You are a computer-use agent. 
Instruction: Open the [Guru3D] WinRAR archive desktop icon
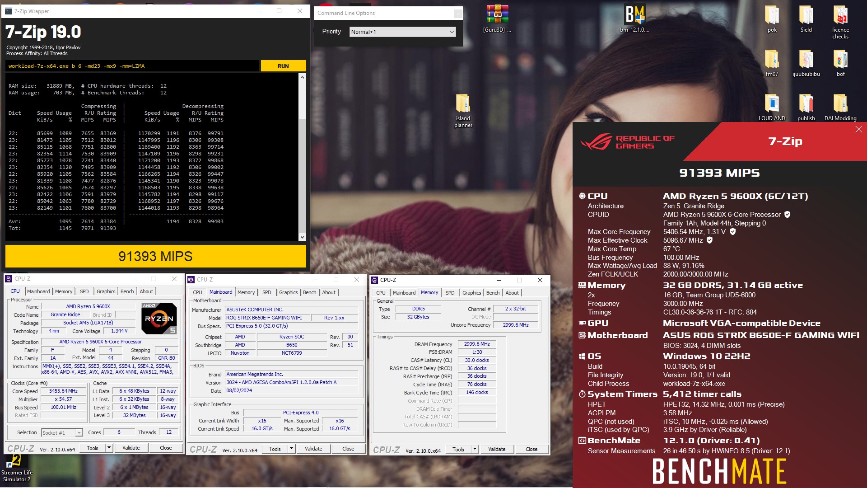tap(497, 18)
